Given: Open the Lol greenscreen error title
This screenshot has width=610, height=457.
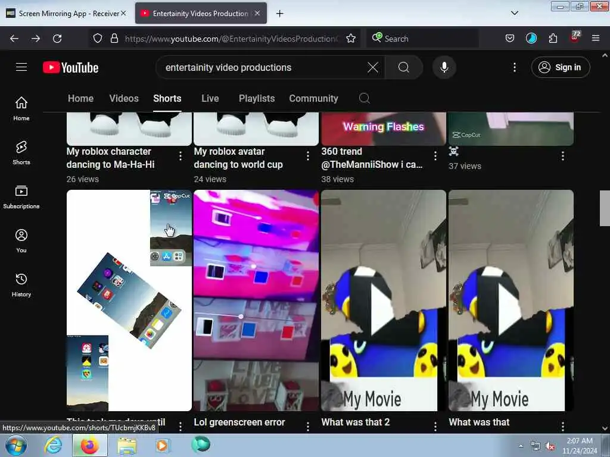Looking at the screenshot, I should 239,422.
